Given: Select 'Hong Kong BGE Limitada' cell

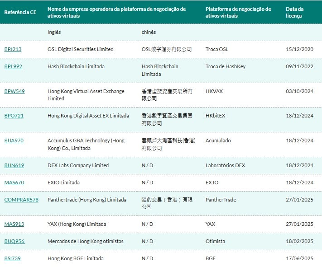Looking at the screenshot, I should 75,258.
